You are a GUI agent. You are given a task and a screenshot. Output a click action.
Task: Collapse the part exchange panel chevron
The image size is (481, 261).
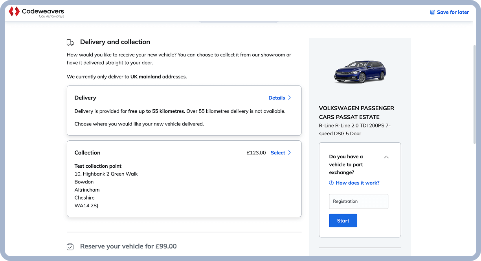click(x=386, y=157)
